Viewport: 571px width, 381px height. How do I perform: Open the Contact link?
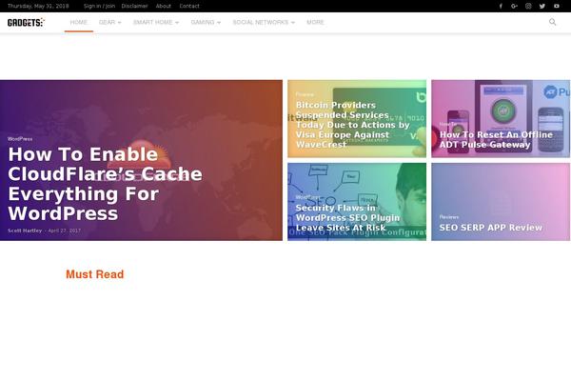click(189, 6)
